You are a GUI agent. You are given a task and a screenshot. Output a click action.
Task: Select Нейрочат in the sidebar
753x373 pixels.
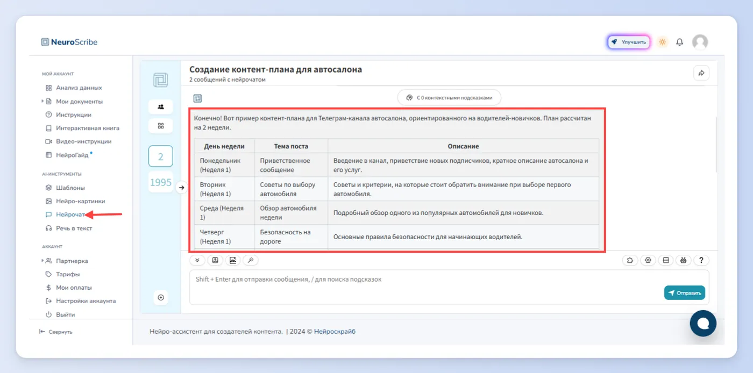66,214
